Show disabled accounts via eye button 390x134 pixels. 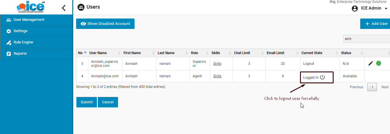coord(105,24)
